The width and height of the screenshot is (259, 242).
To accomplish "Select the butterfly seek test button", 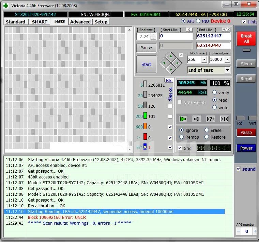I will (224, 119).
